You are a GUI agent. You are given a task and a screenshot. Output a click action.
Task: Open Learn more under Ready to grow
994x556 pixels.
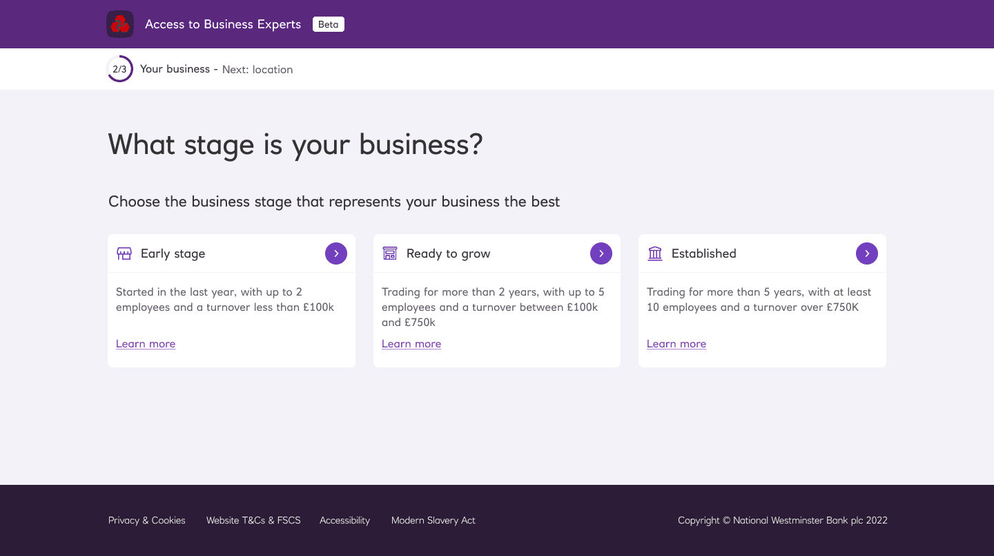click(411, 344)
